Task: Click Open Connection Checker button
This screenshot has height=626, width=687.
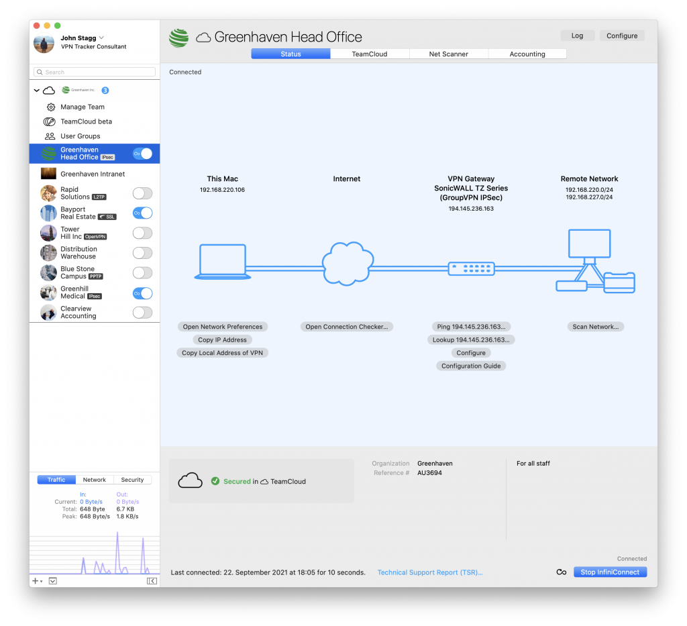Action: click(347, 327)
